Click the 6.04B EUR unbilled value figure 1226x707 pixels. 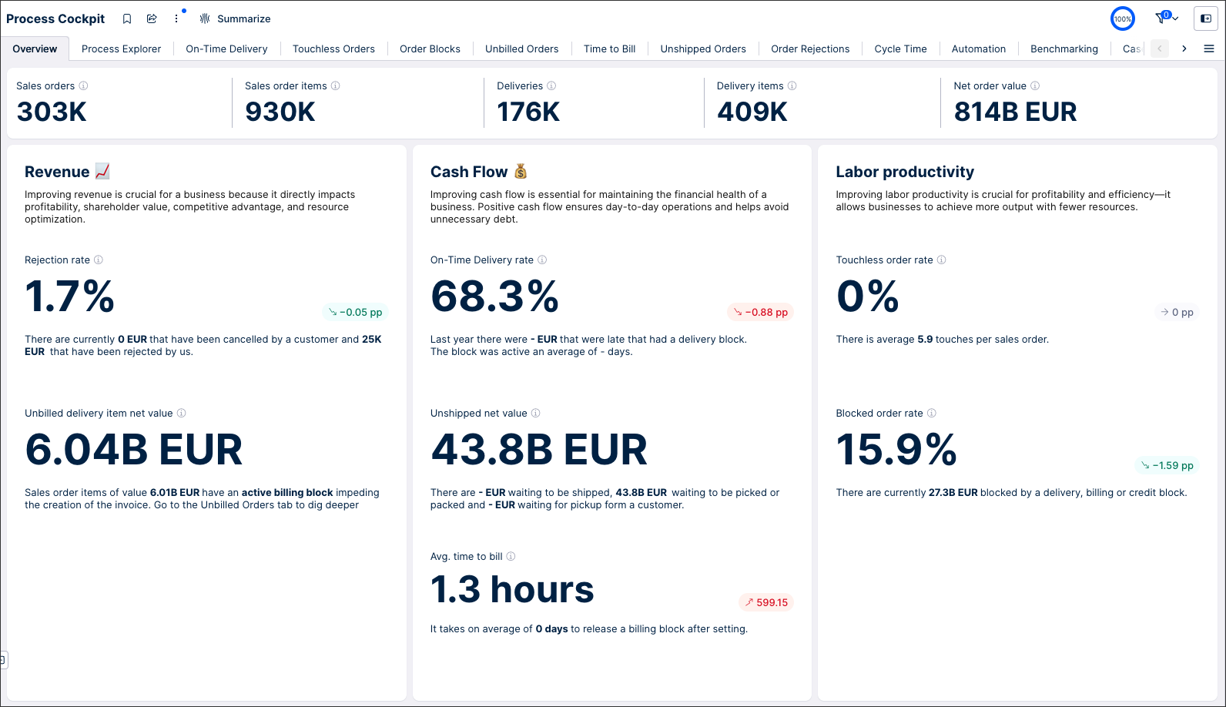click(x=133, y=450)
